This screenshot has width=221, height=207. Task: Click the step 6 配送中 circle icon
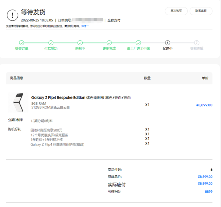(x=167, y=43)
